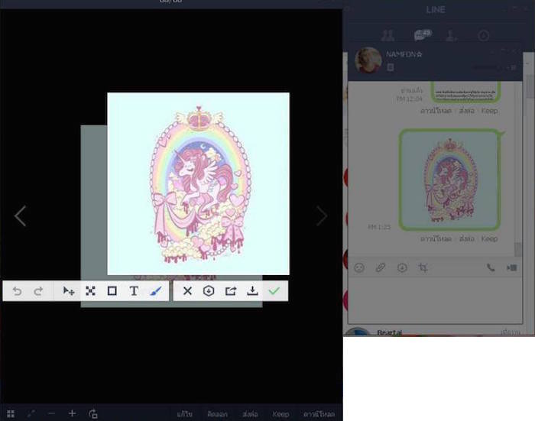This screenshot has height=421, width=535.
Task: Click ส่งต่อ under the PM 12:04 message
Action: tap(466, 111)
